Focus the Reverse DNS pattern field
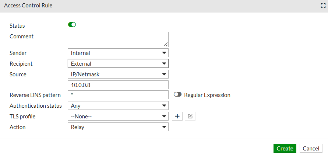328x156 pixels. (x=118, y=95)
